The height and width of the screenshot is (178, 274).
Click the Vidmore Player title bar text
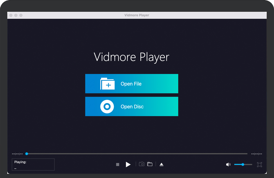(137, 15)
